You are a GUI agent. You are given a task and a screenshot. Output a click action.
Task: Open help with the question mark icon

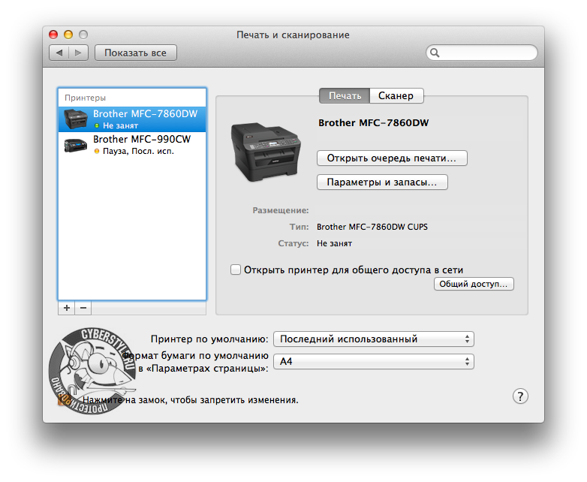click(x=520, y=396)
